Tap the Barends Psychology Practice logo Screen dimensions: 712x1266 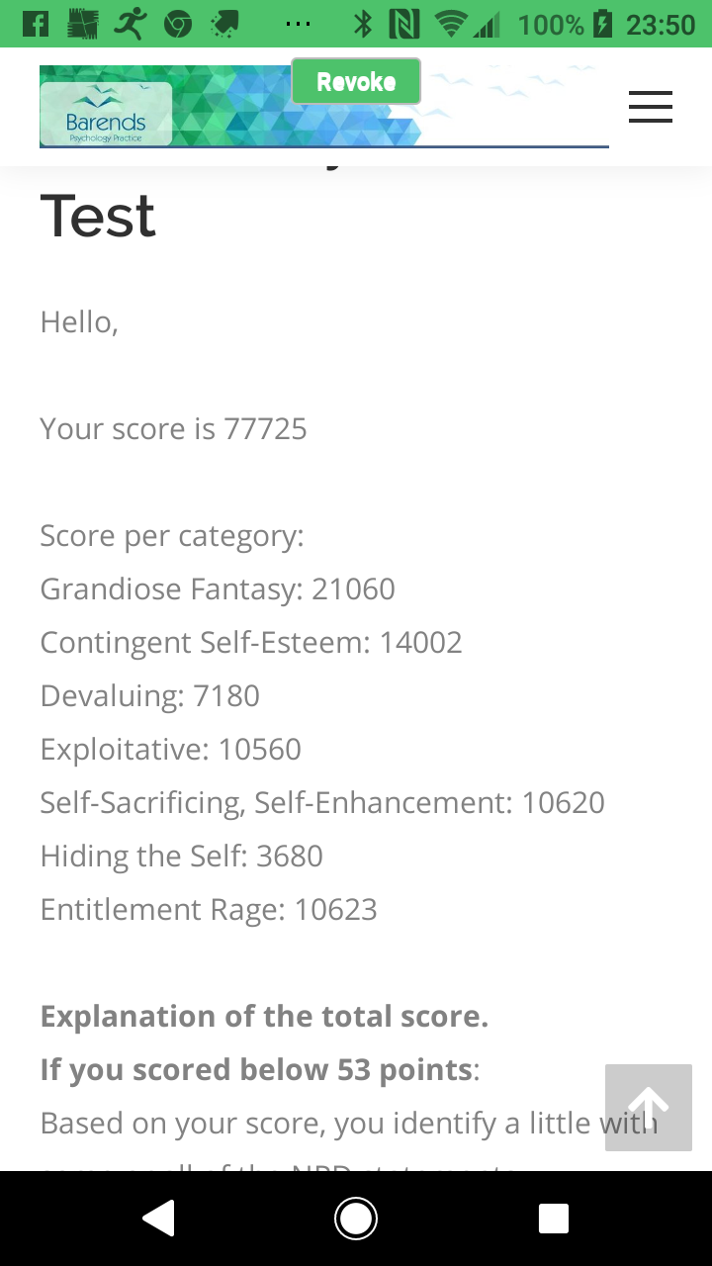pos(106,115)
